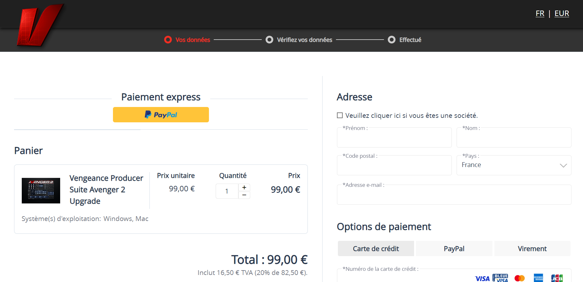
Task: Click Vengeance Producer Suite Avenger 2 title
Action: [106, 189]
